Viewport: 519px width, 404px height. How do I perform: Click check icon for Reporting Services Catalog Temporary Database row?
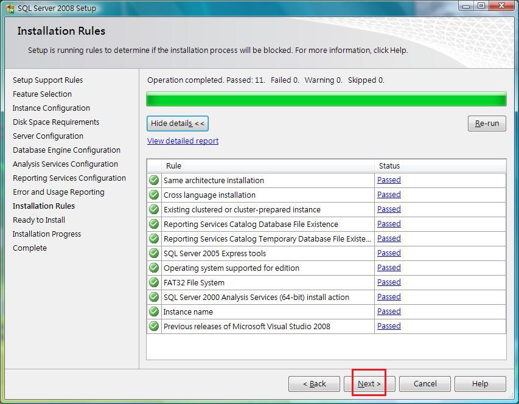pyautogui.click(x=154, y=239)
